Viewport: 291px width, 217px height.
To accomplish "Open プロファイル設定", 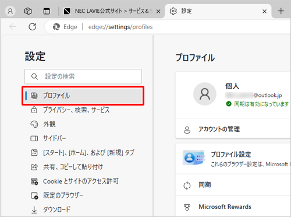I will [x=233, y=159].
